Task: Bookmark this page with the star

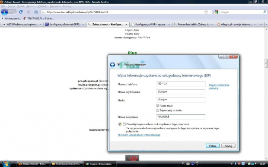Action: click(206, 12)
